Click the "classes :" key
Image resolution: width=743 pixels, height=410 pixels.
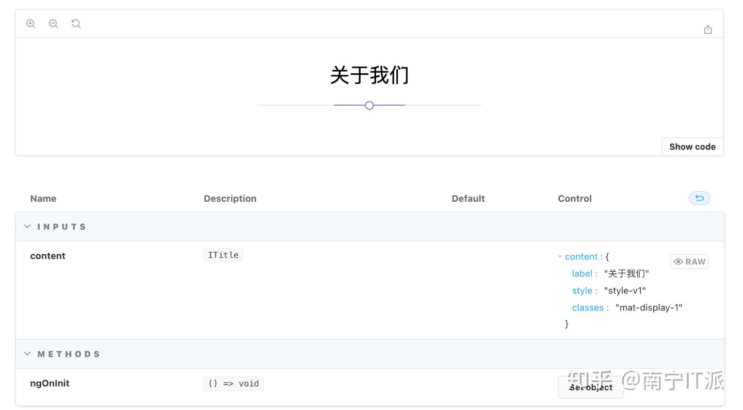(x=591, y=307)
